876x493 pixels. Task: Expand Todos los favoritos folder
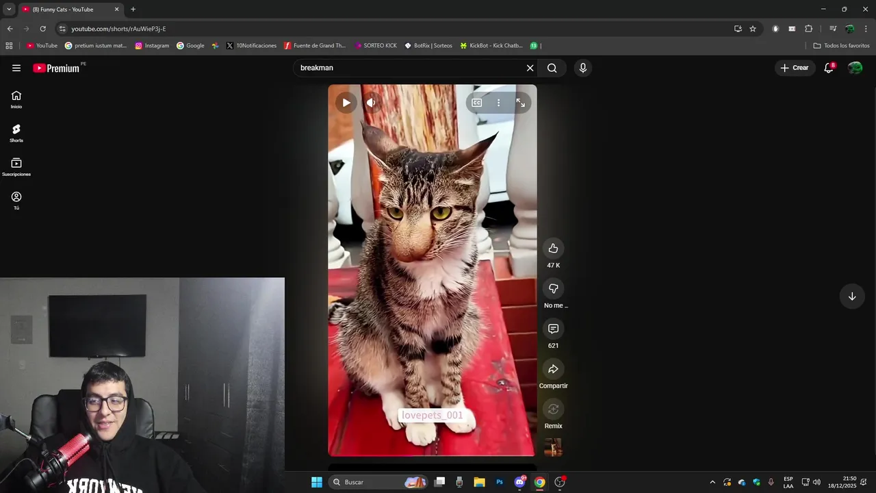pos(841,46)
